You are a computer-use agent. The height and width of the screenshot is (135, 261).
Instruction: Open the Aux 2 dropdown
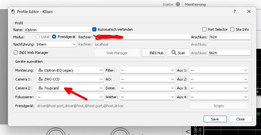pyautogui.click(x=219, y=79)
